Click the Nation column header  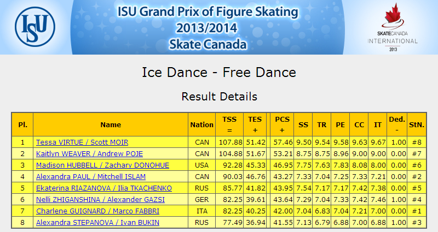click(x=201, y=124)
